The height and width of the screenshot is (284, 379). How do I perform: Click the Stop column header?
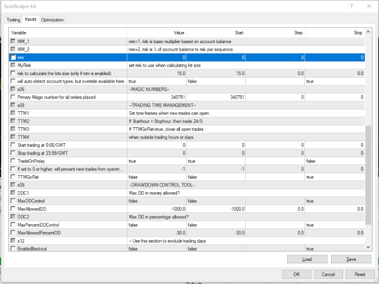tap(335, 33)
